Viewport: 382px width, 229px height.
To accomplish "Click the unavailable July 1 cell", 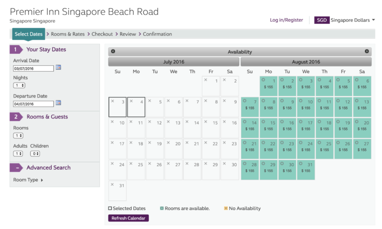I will [x=211, y=86].
